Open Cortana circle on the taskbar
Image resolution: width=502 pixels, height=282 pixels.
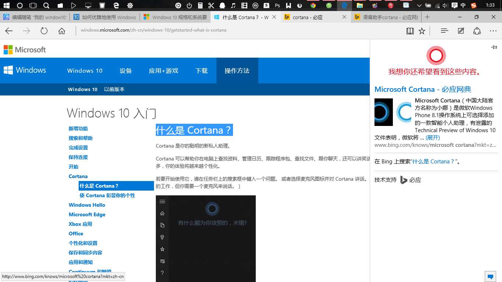click(x=20, y=6)
